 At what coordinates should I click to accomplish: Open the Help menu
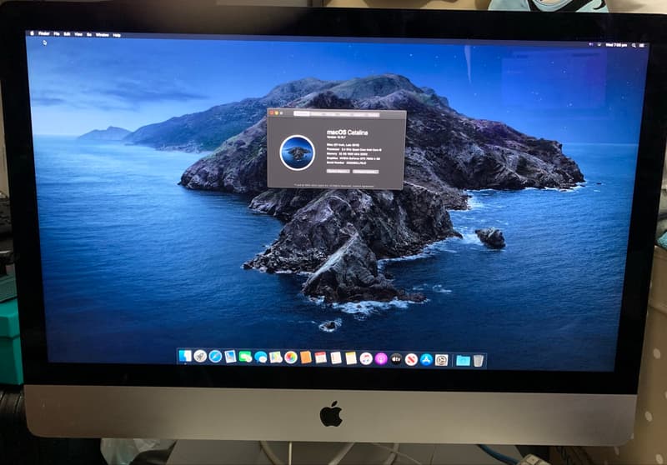117,35
